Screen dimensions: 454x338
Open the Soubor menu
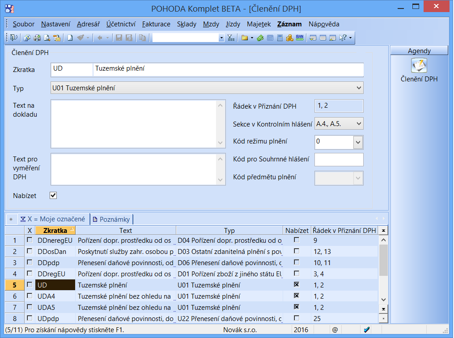coord(23,24)
